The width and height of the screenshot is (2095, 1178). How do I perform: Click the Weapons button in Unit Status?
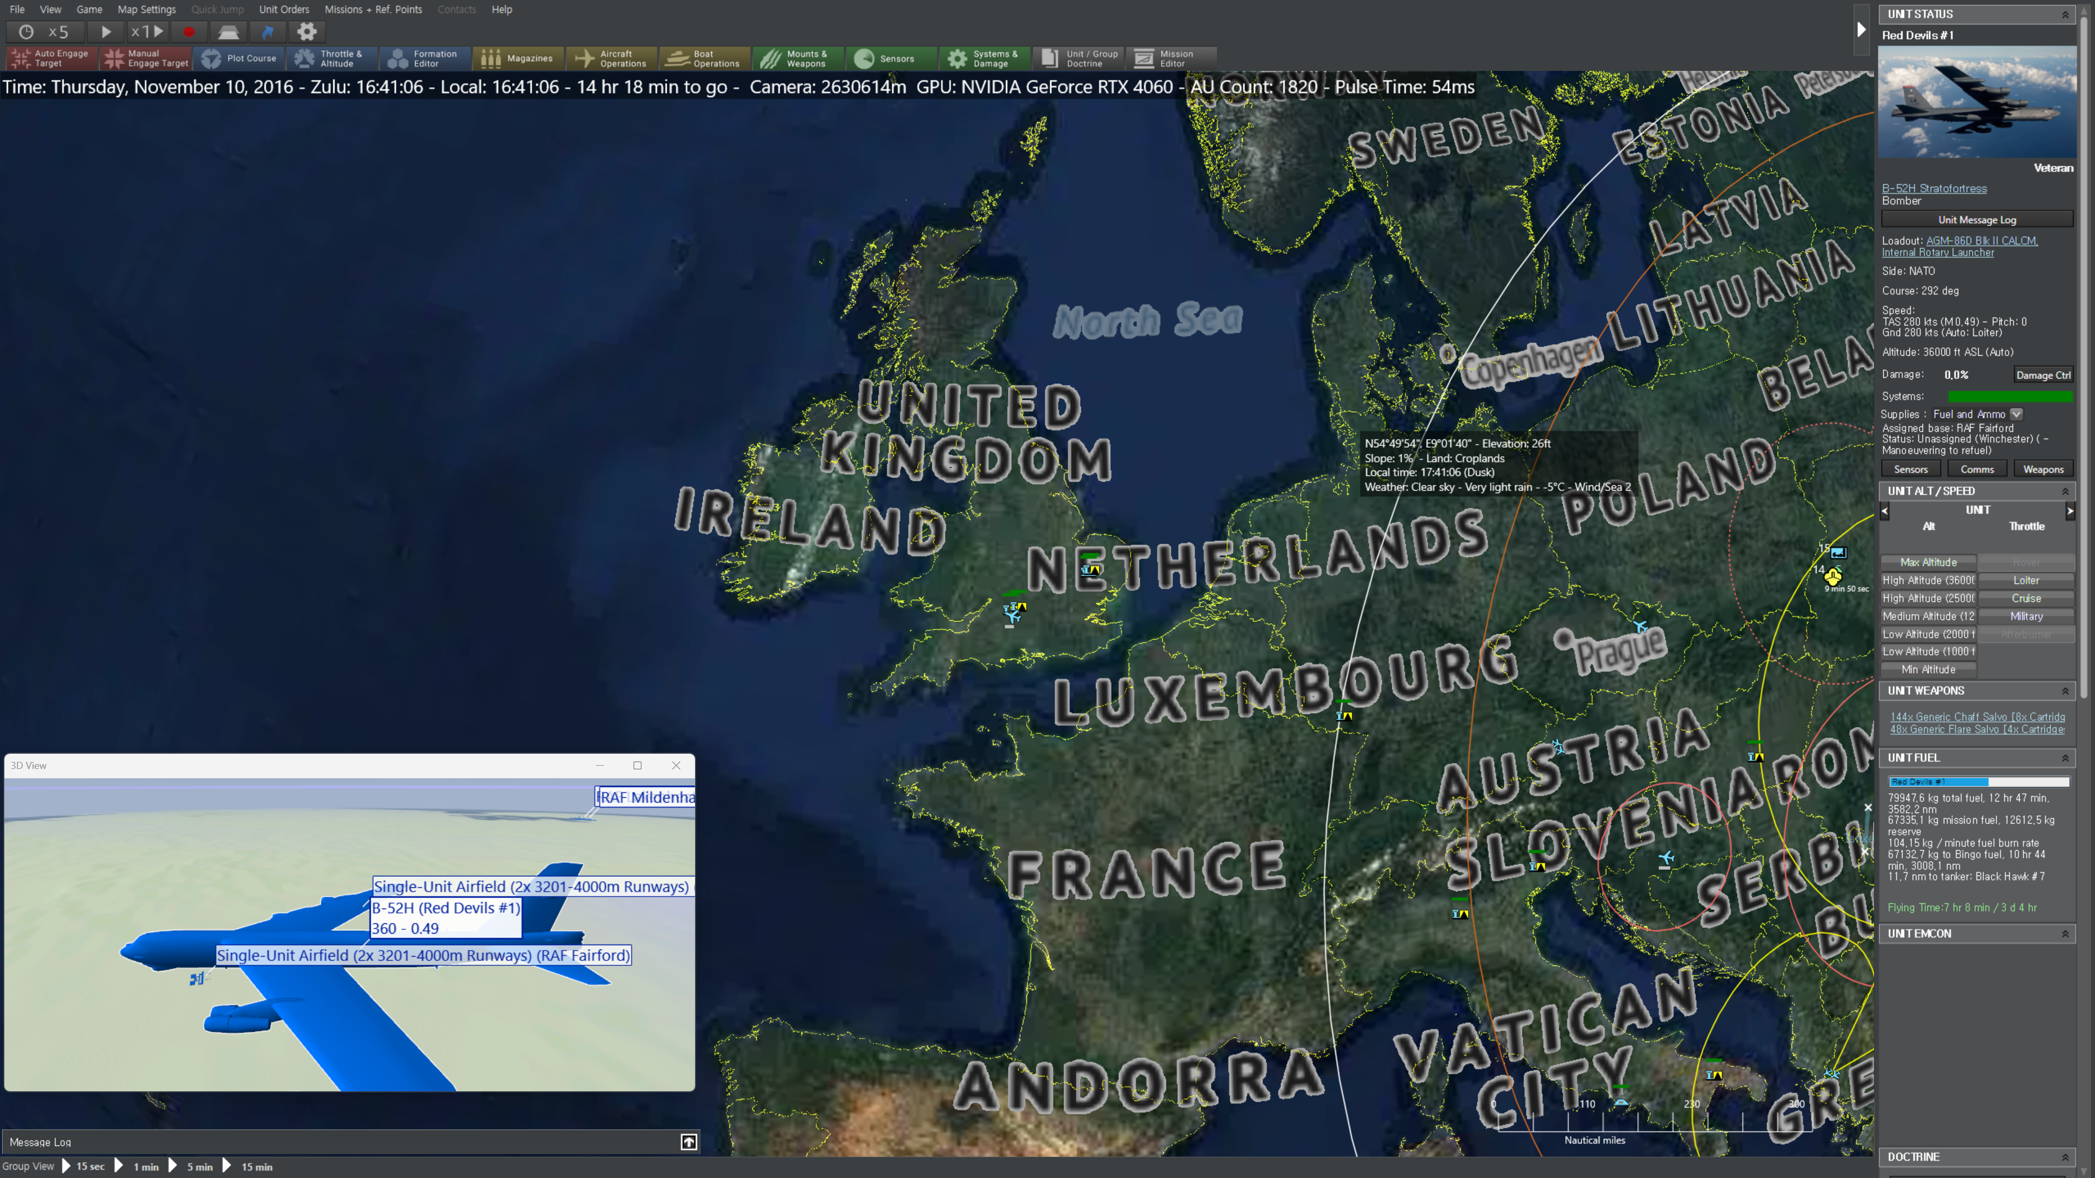[x=2043, y=469]
